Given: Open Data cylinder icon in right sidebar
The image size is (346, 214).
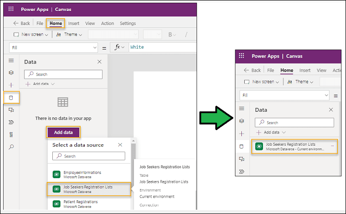Looking at the screenshot, I should (x=242, y=146).
